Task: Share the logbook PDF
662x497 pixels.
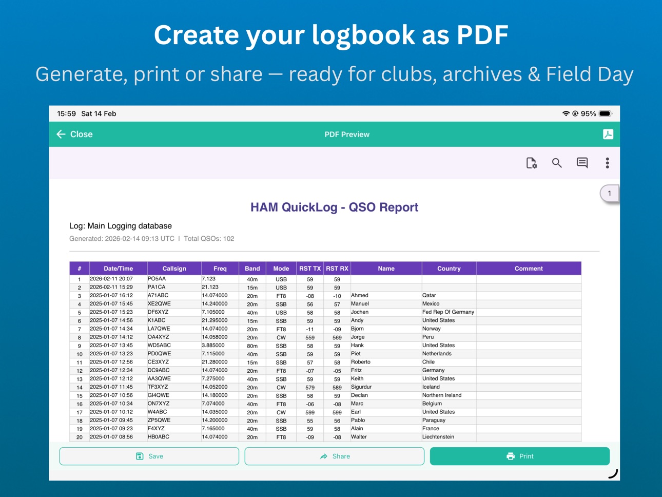Action: coord(335,456)
